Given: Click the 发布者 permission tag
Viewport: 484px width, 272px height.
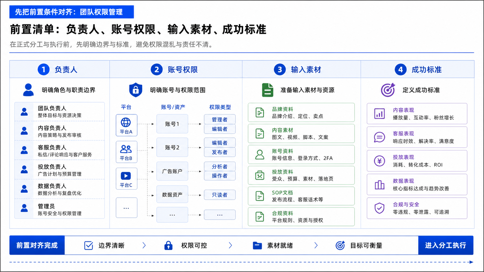Looking at the screenshot, I should pyautogui.click(x=220, y=152).
